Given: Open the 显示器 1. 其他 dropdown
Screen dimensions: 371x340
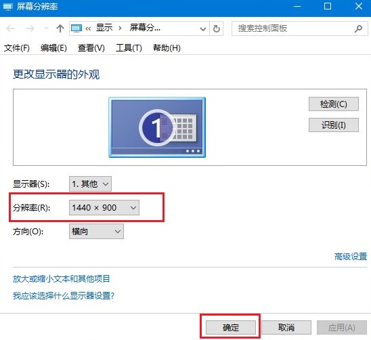Looking at the screenshot, I should [x=90, y=184].
